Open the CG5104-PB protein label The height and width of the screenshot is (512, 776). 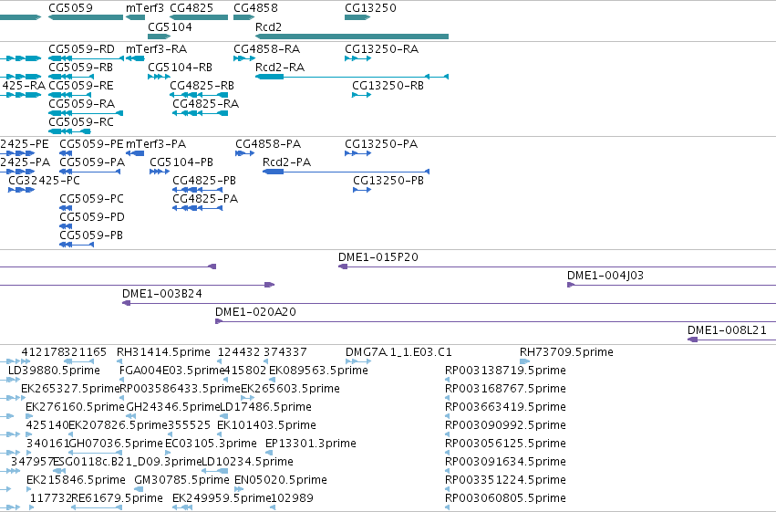pos(181,162)
